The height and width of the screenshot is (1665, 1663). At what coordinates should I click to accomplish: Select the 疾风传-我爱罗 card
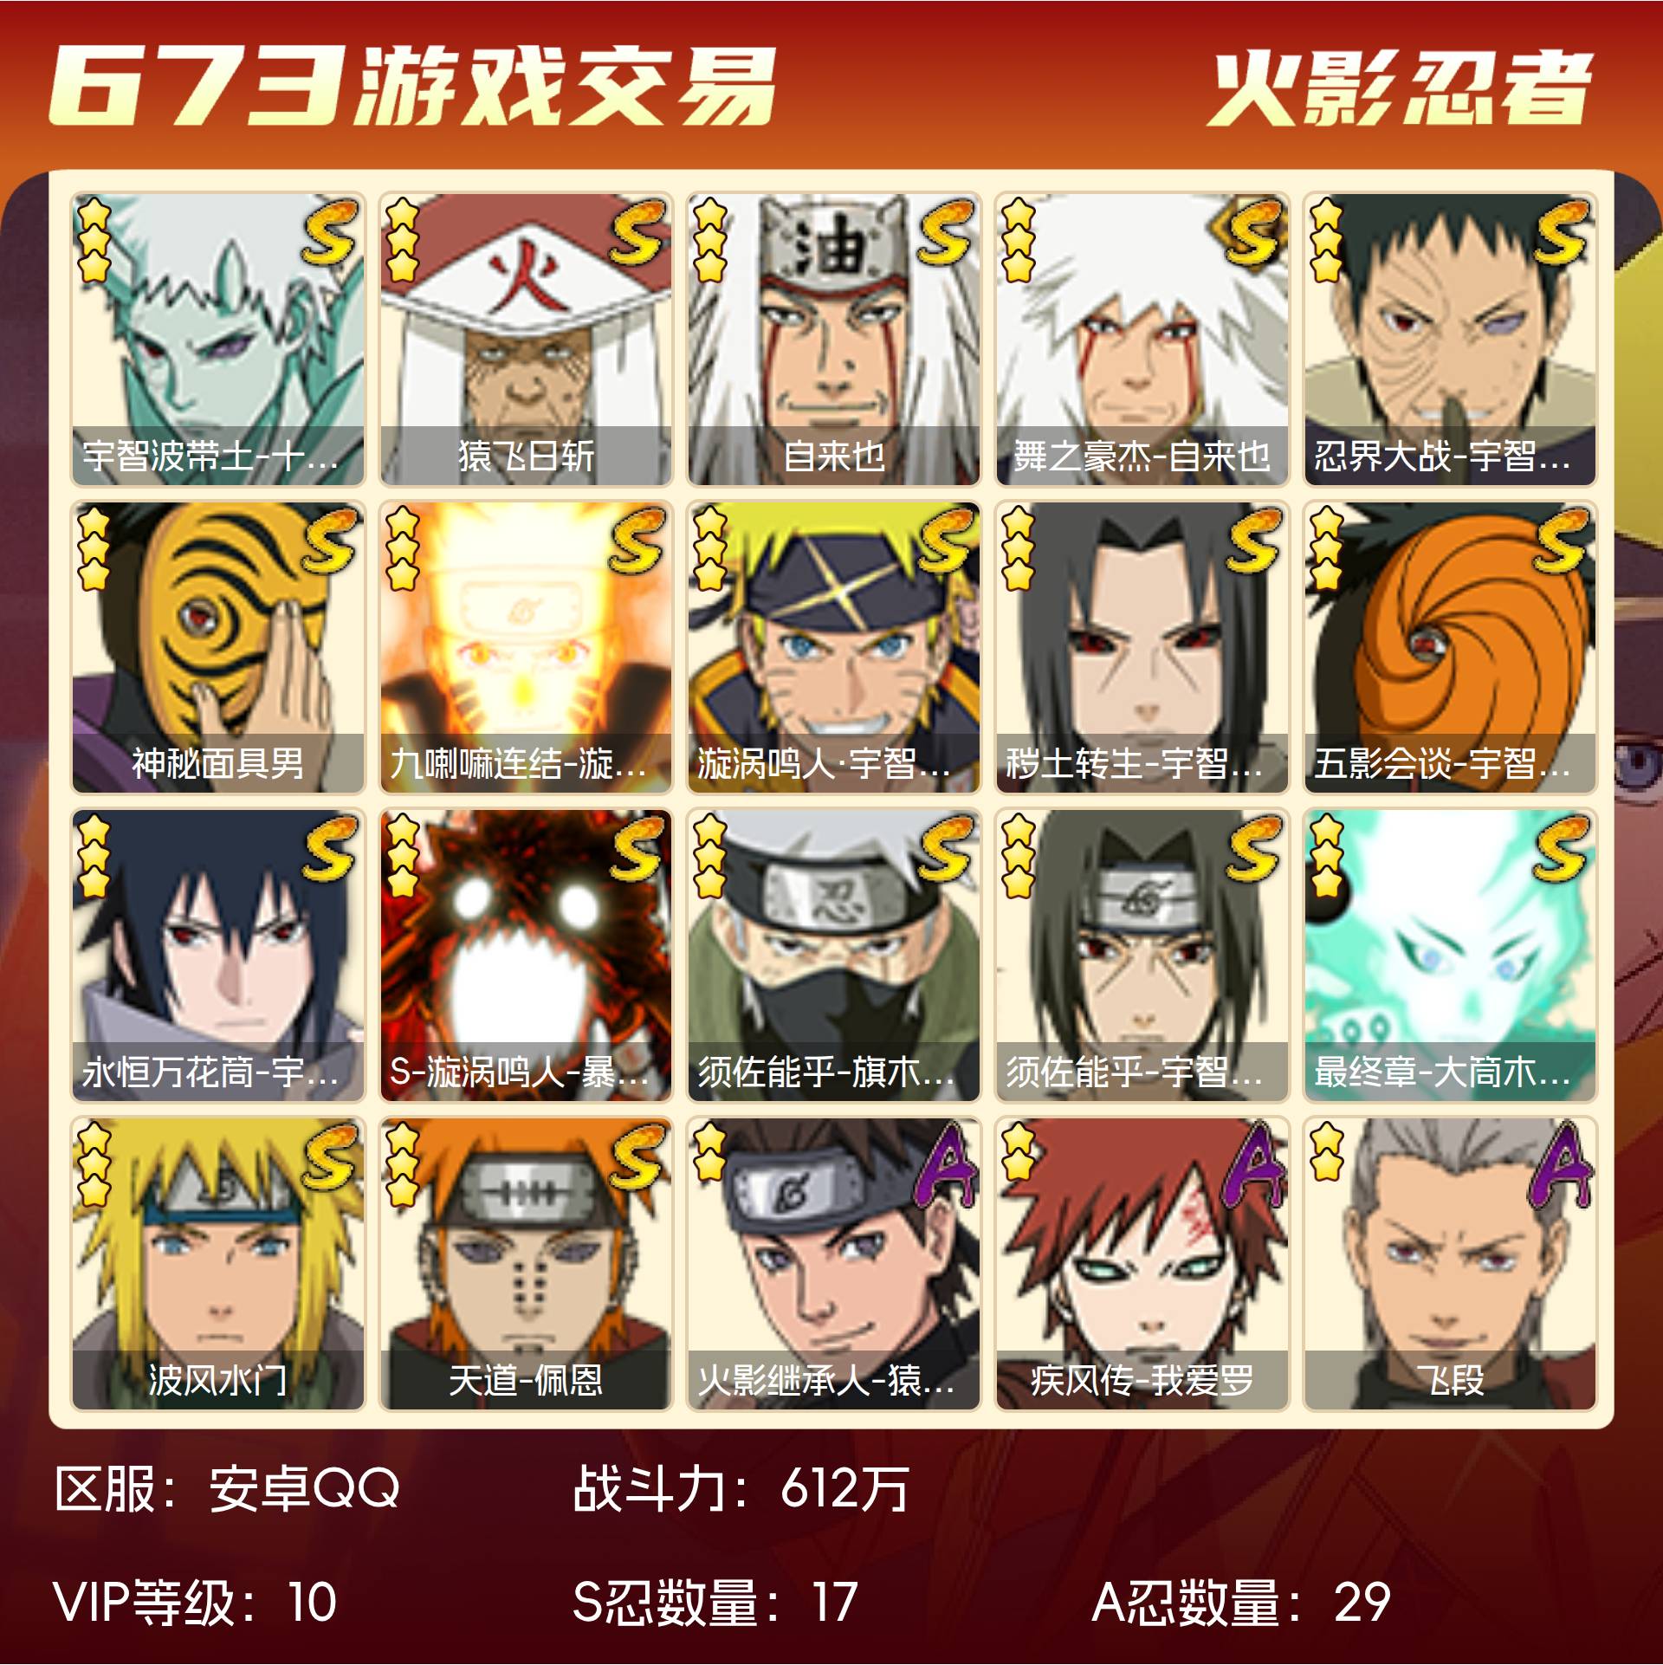click(x=1142, y=1264)
